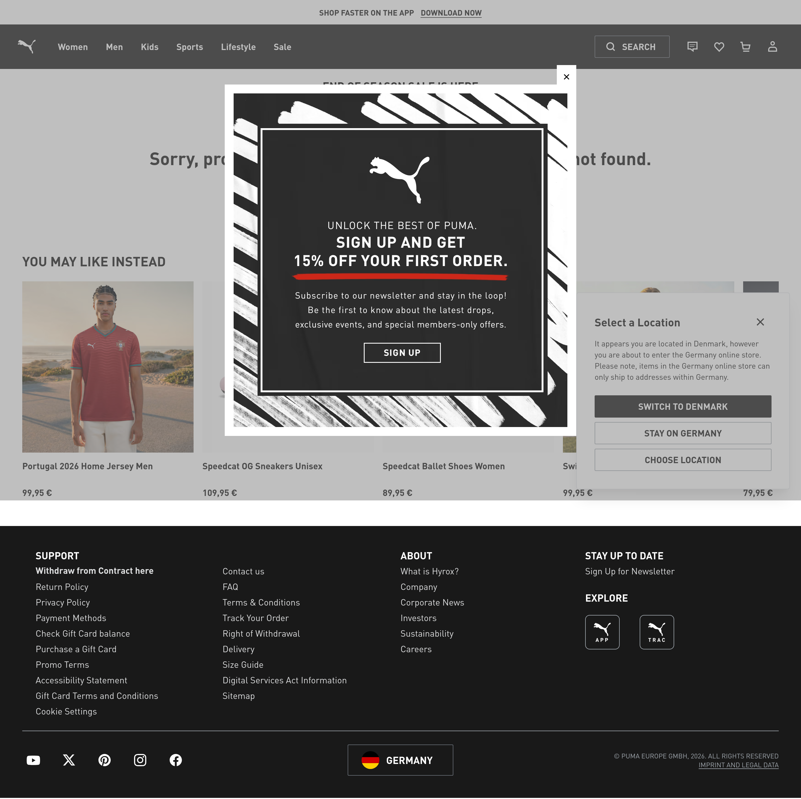
Task: Click Speedcat Ballet Shoes Women title
Action: [x=444, y=466]
